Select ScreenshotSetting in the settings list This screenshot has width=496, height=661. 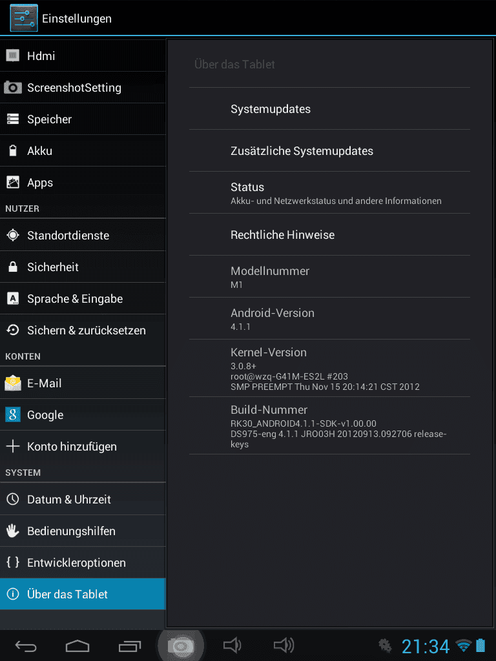point(83,87)
